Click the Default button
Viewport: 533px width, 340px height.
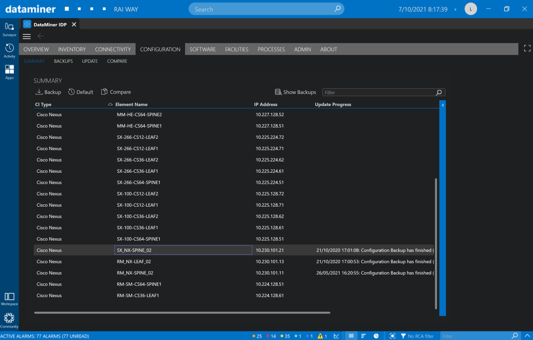pos(81,92)
